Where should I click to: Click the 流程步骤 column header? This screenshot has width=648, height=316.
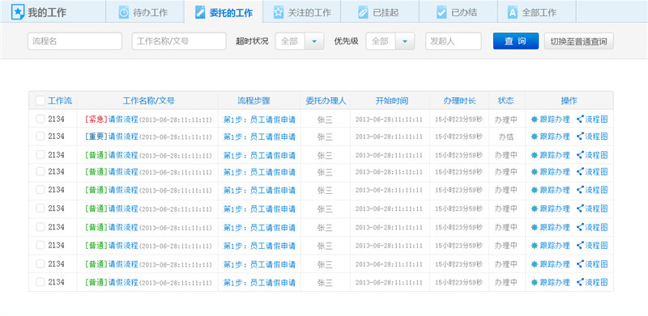click(x=254, y=101)
